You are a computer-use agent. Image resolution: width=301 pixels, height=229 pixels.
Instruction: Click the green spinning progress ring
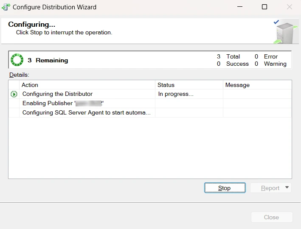(17, 60)
